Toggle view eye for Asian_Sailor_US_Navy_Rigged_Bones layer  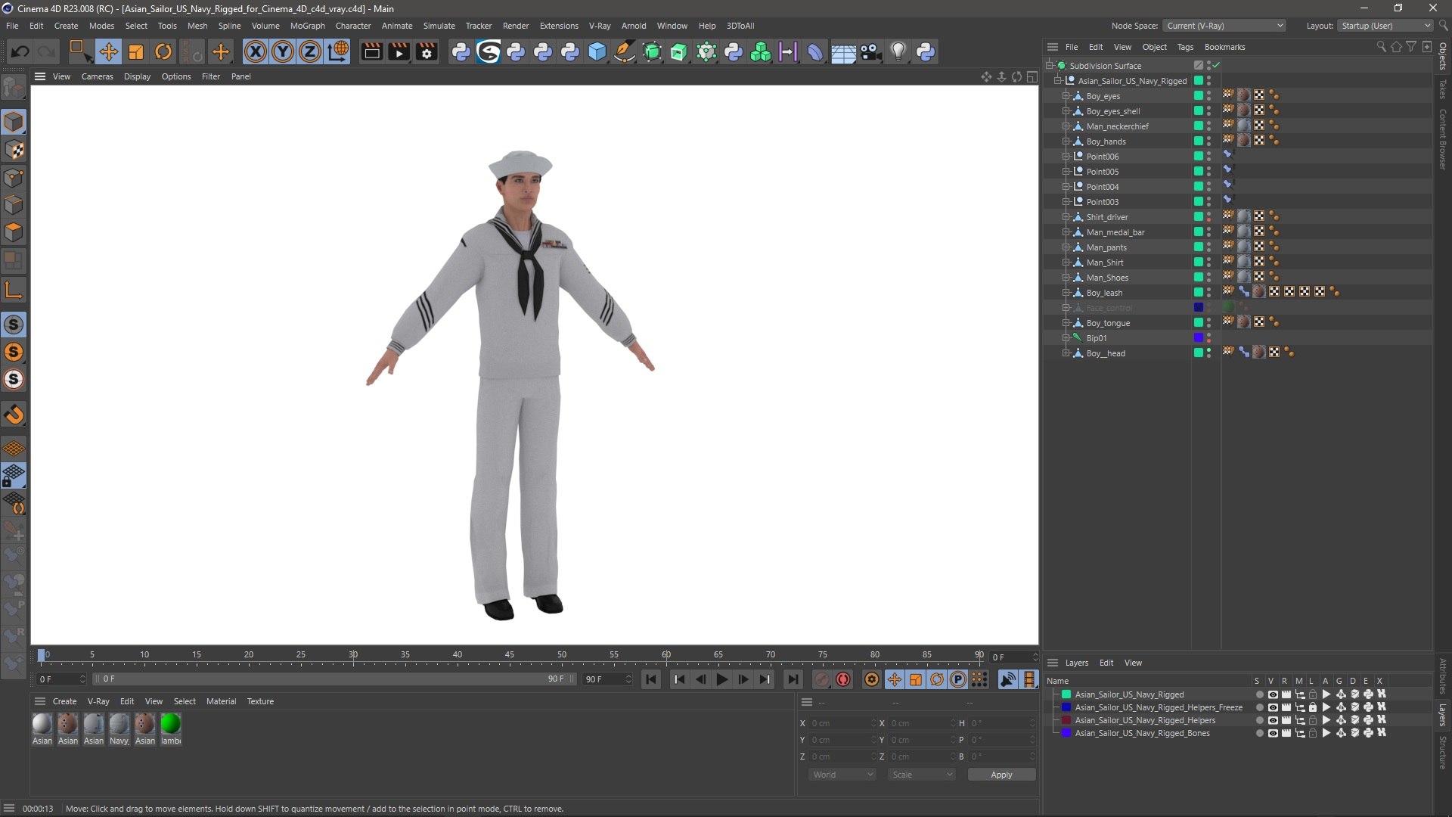pos(1273,733)
